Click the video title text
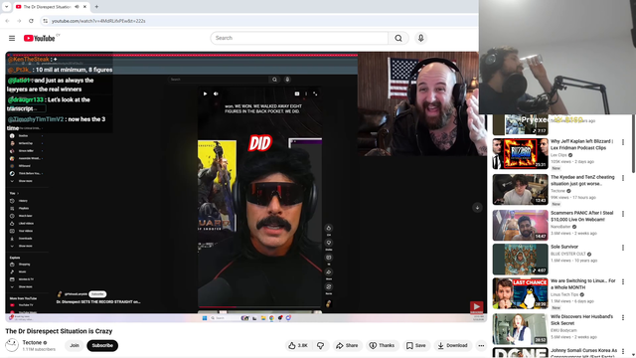 (59, 331)
